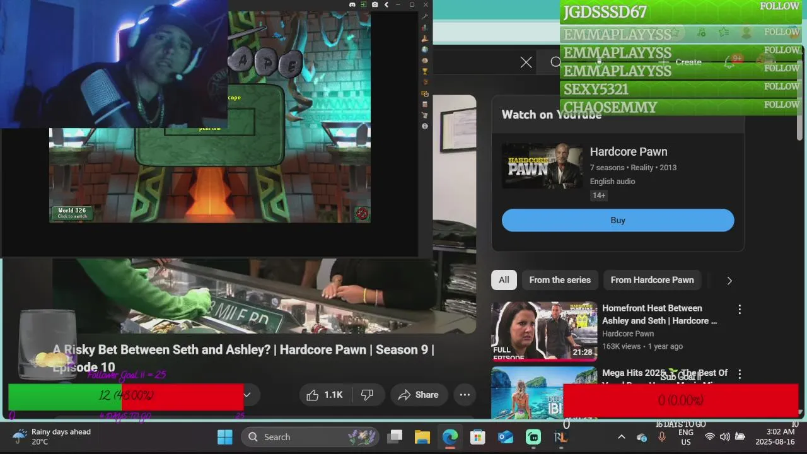The height and width of the screenshot is (454, 807).
Task: Collapse the RuneLite sidebar with the chevron
Action: pyautogui.click(x=386, y=4)
